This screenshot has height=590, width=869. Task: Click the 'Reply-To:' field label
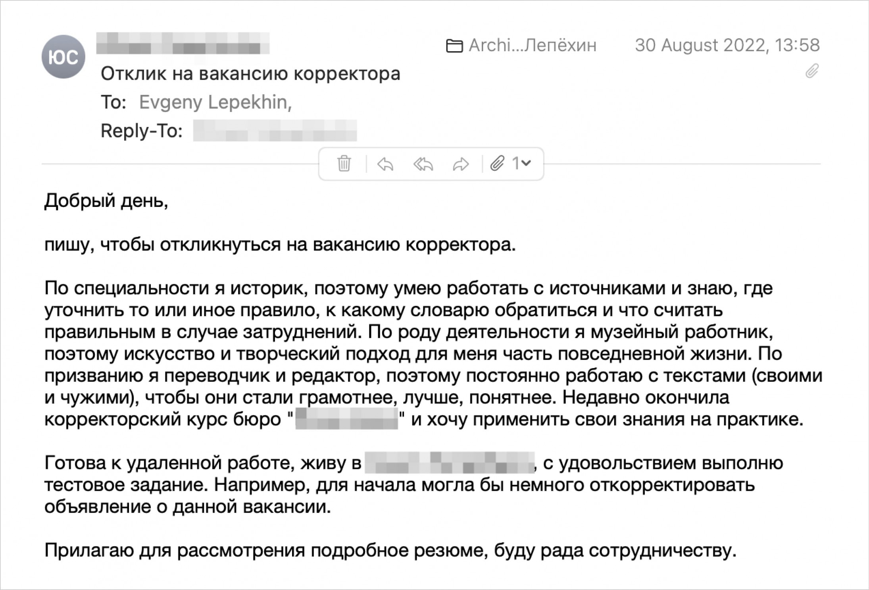coord(142,131)
